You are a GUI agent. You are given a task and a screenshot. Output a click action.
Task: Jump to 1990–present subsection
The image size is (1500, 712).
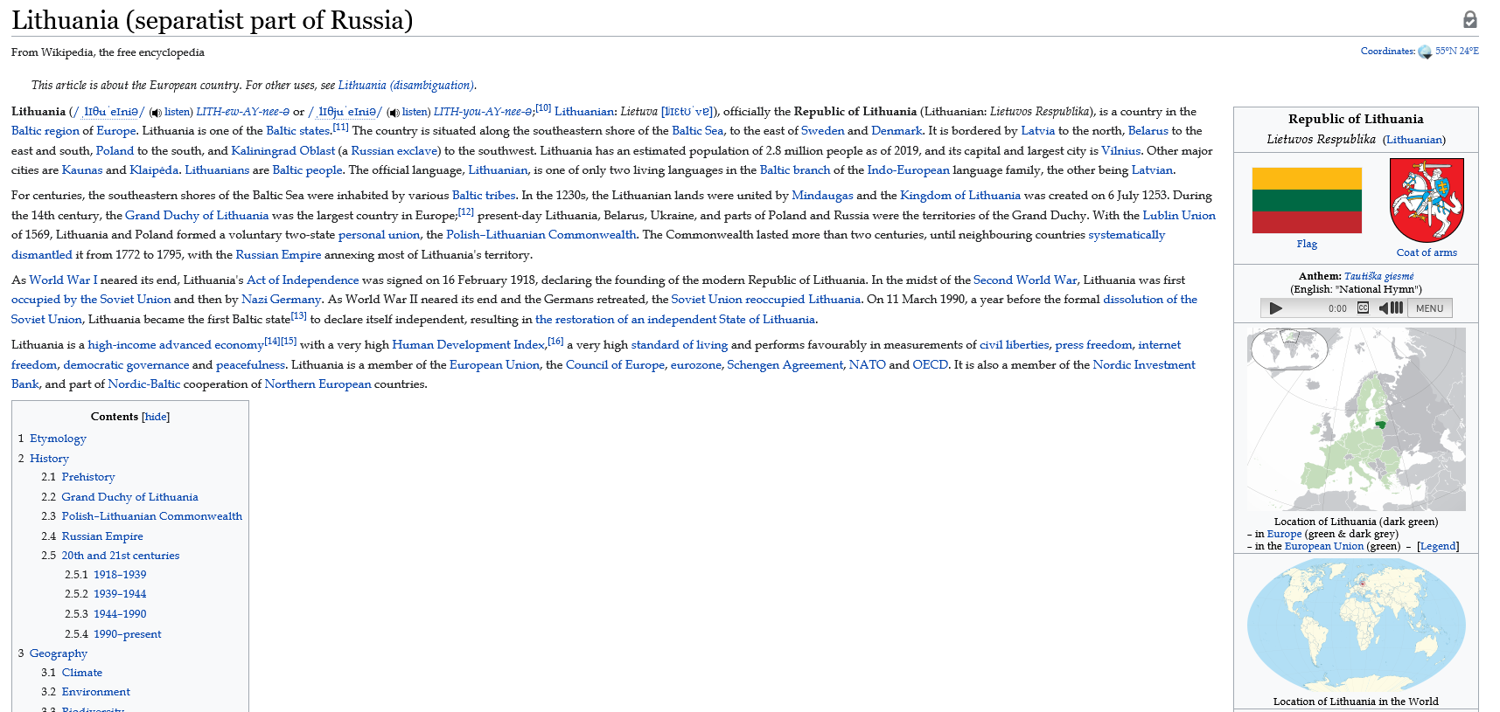pyautogui.click(x=128, y=634)
